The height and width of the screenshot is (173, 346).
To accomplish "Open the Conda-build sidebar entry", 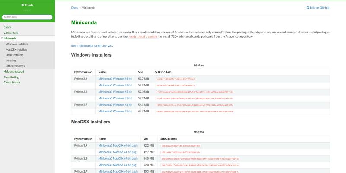I will pyautogui.click(x=11, y=33).
